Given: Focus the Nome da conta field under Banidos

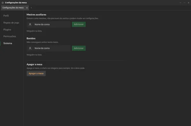Looking at the screenshot, I should tap(49, 48).
